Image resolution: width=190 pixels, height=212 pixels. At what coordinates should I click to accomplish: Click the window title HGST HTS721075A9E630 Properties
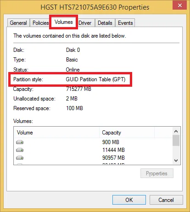pos(95,7)
